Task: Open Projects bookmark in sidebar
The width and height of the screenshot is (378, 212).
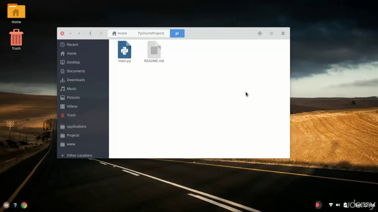Action: [x=83, y=135]
